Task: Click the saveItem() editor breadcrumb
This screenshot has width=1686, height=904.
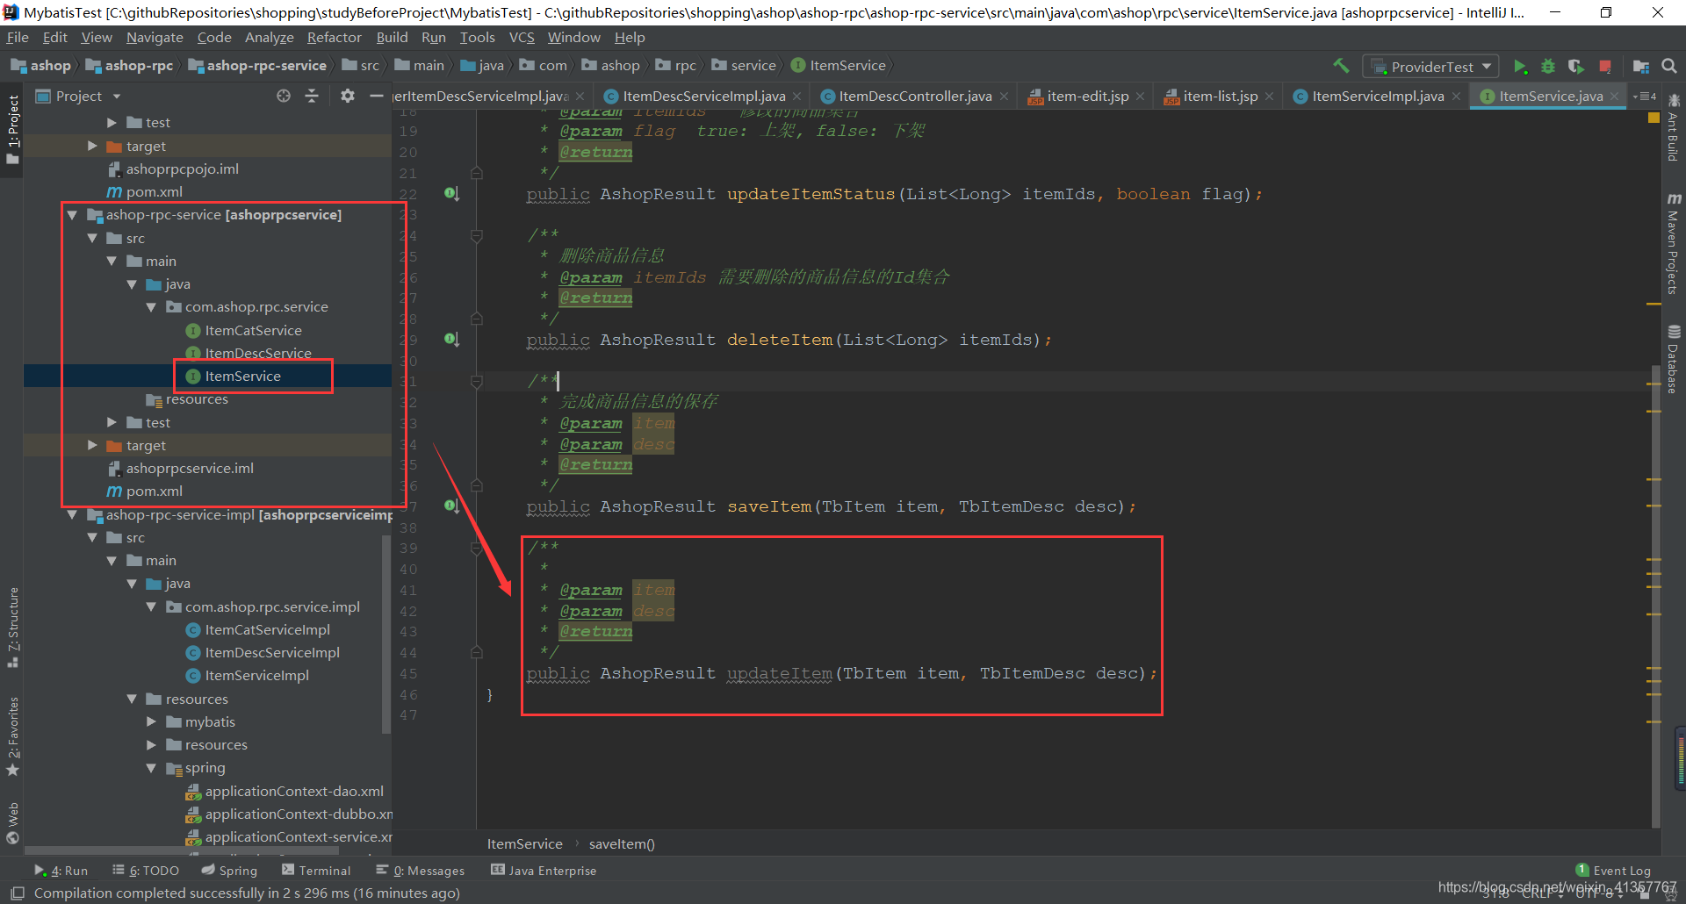Action: 622,844
